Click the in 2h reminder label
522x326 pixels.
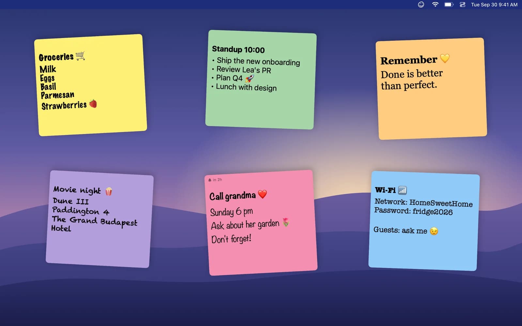tap(217, 180)
